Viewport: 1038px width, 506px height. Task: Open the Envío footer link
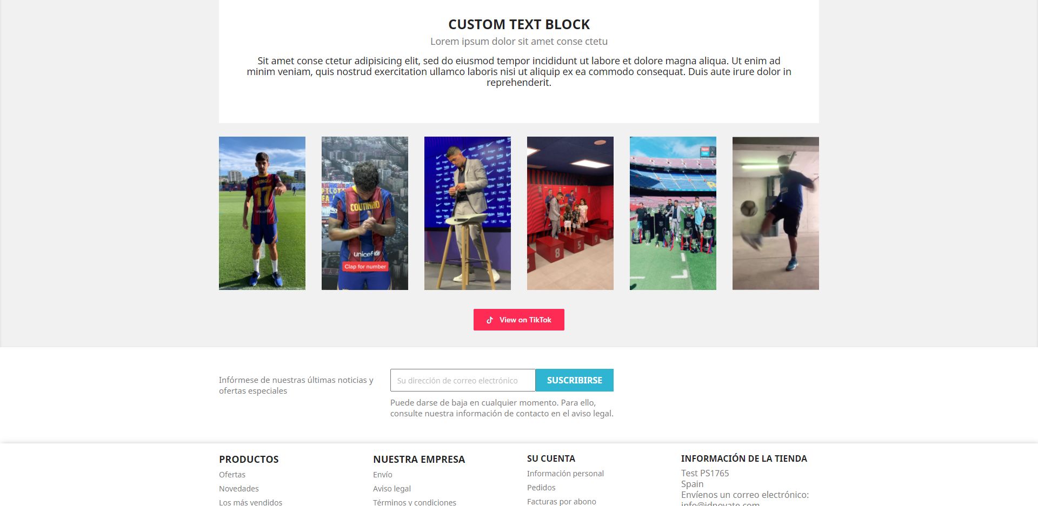383,475
